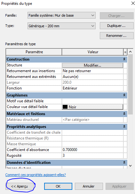Select the Fonction value Extérieur cell
The height and width of the screenshot is (194, 135).
point(92,88)
